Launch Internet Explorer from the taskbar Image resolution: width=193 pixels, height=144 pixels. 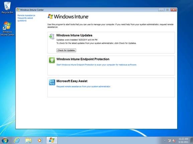pyautogui.click(x=17, y=140)
